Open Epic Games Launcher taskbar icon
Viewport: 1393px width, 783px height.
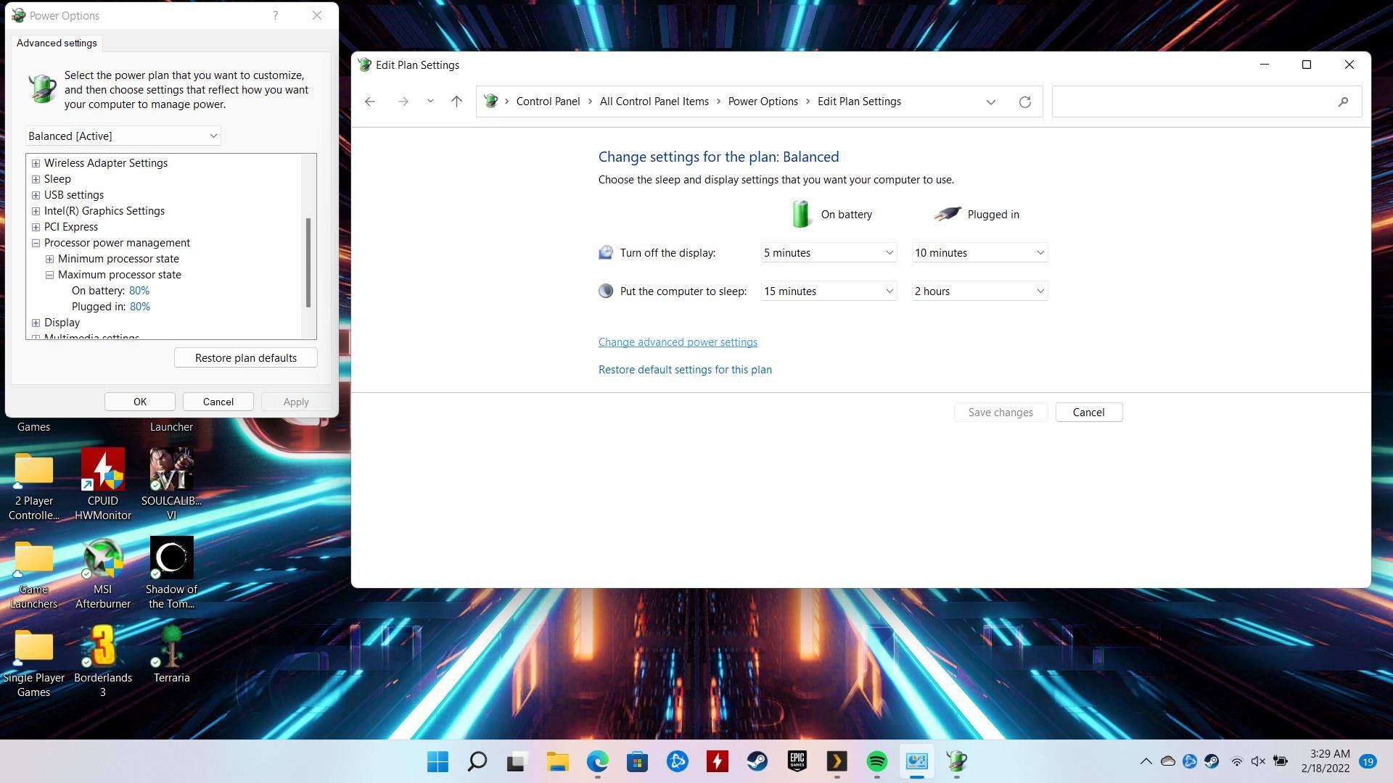click(797, 761)
